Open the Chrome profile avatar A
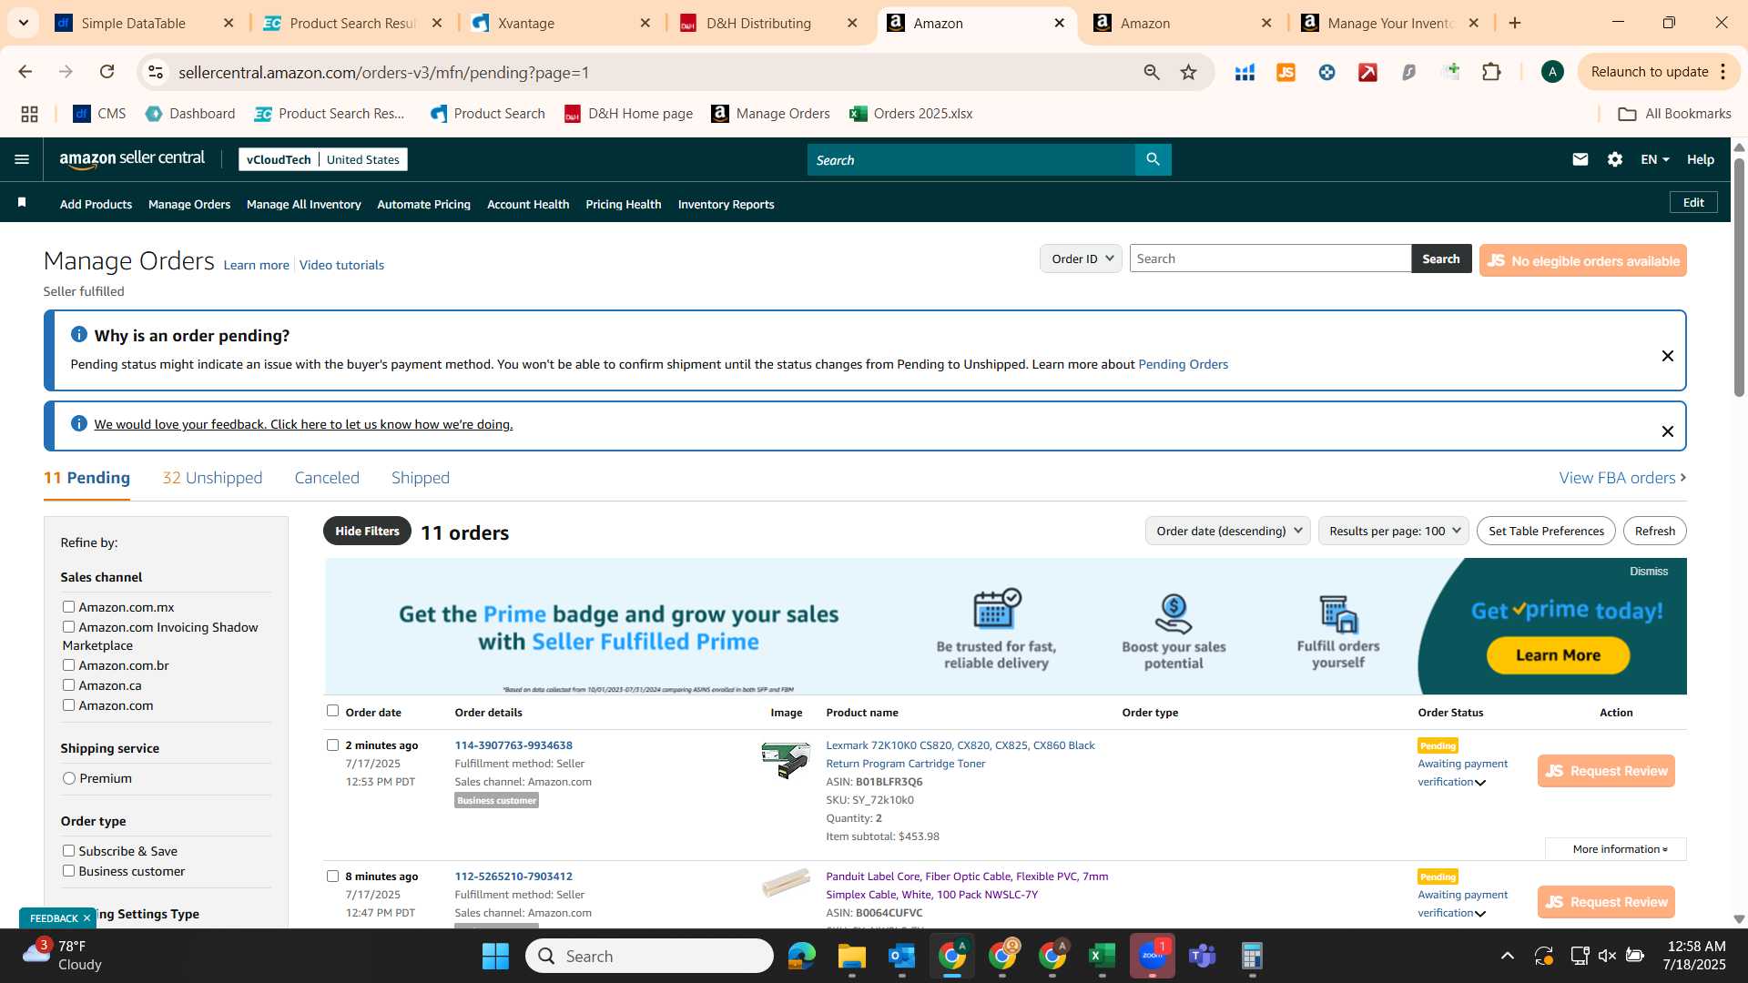This screenshot has width=1748, height=983. point(1552,72)
